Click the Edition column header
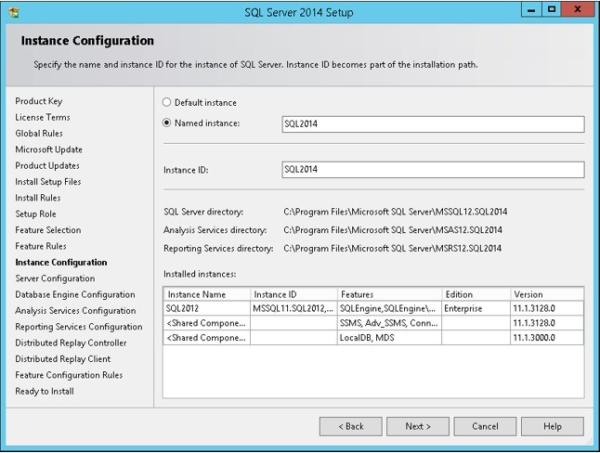The image size is (600, 453). (x=476, y=294)
